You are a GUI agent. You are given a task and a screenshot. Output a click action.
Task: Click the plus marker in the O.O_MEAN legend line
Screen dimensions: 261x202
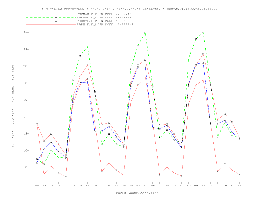(56, 14)
